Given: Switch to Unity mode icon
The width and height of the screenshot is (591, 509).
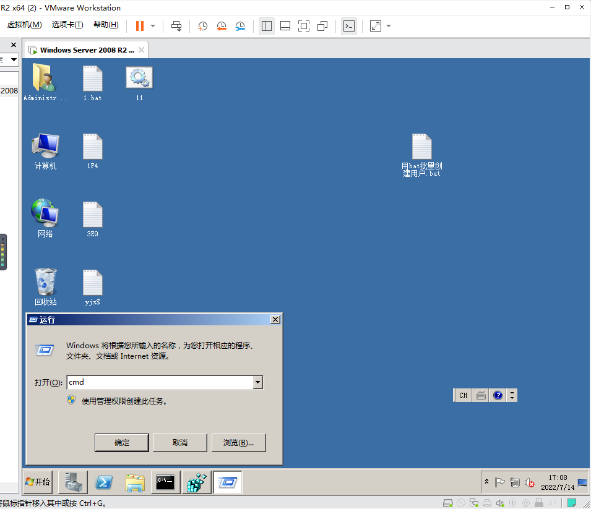Looking at the screenshot, I should click(x=322, y=26).
